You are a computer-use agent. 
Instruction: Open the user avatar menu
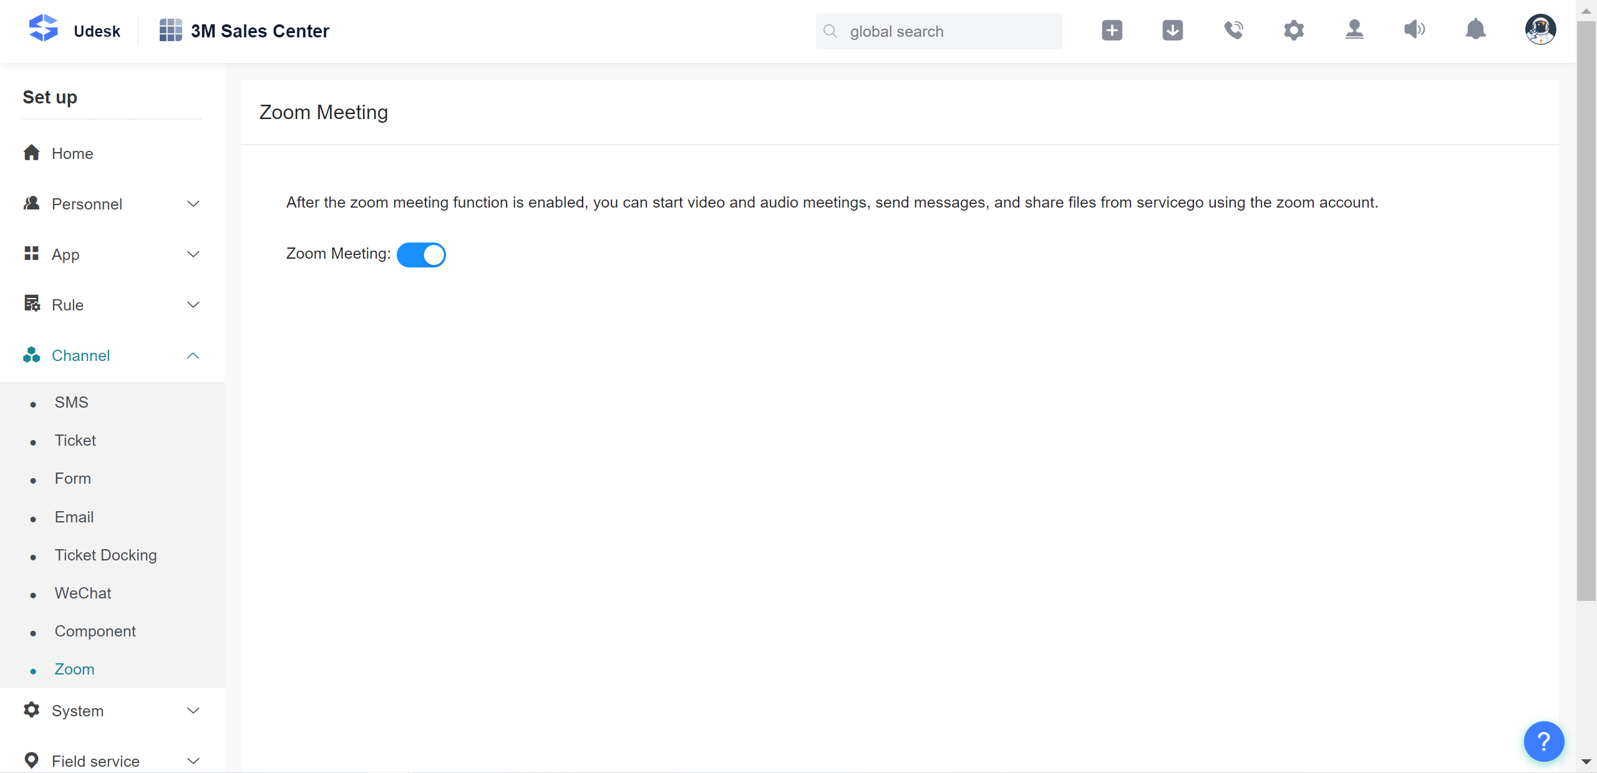point(1540,29)
